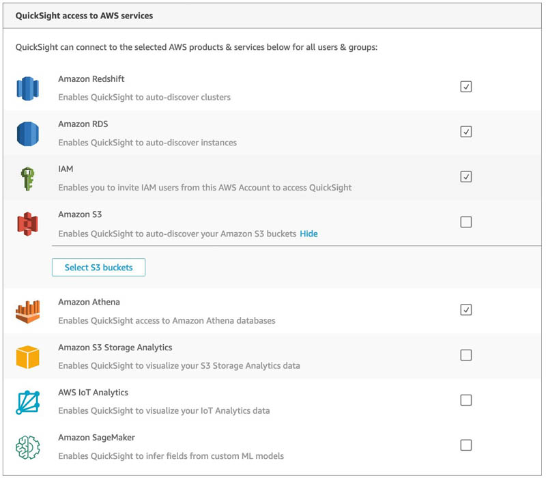The image size is (546, 478).
Task: Click the AWS IoT Analytics icon
Action: (28, 402)
